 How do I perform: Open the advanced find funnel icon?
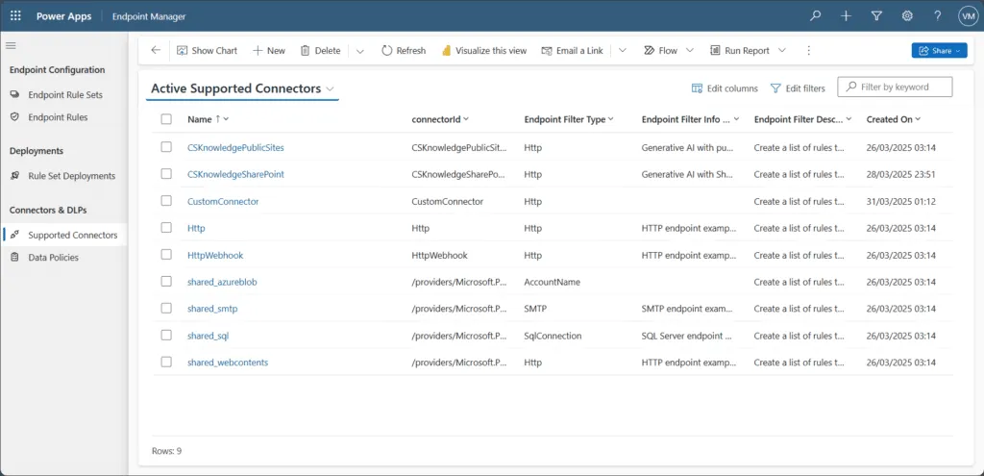[876, 16]
